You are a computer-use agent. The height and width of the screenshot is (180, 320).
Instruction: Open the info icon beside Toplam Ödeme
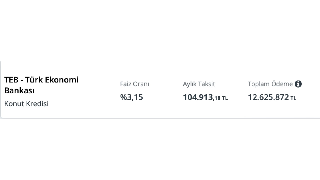coord(298,84)
